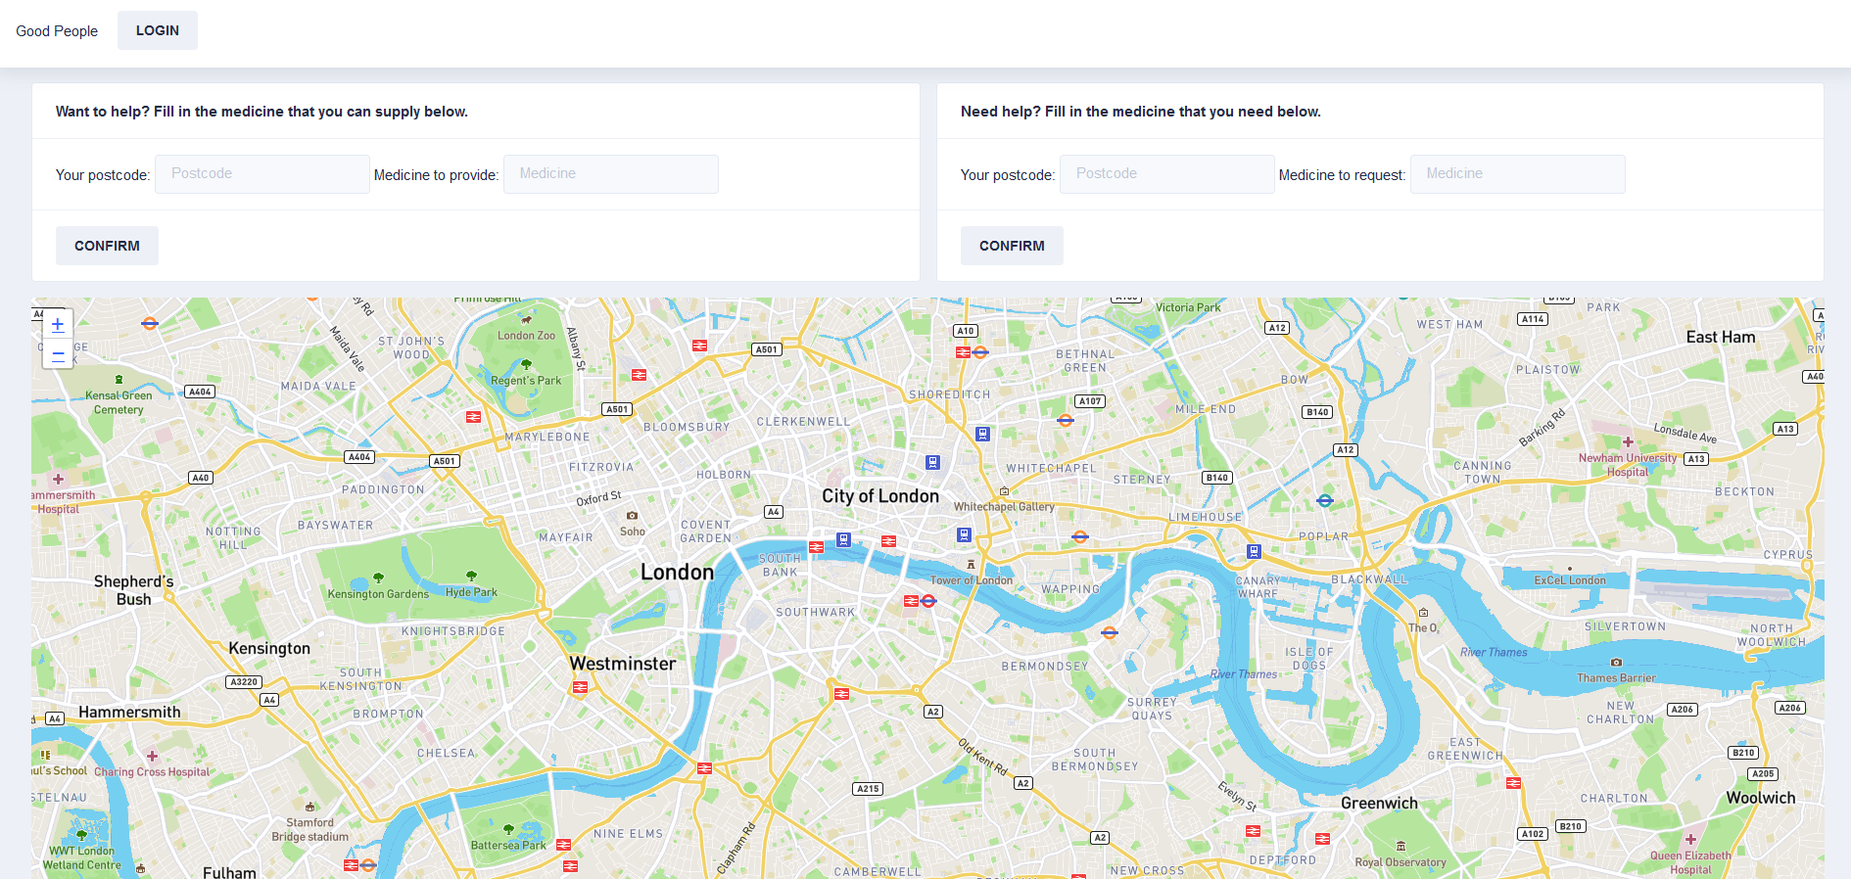Click Hammersmith Hospital cross icon

(x=58, y=479)
